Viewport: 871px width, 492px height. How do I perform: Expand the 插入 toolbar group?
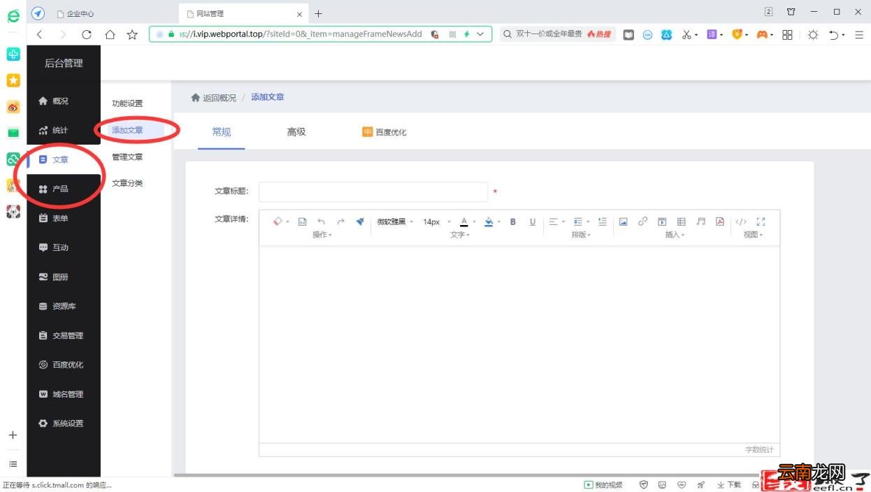click(675, 235)
